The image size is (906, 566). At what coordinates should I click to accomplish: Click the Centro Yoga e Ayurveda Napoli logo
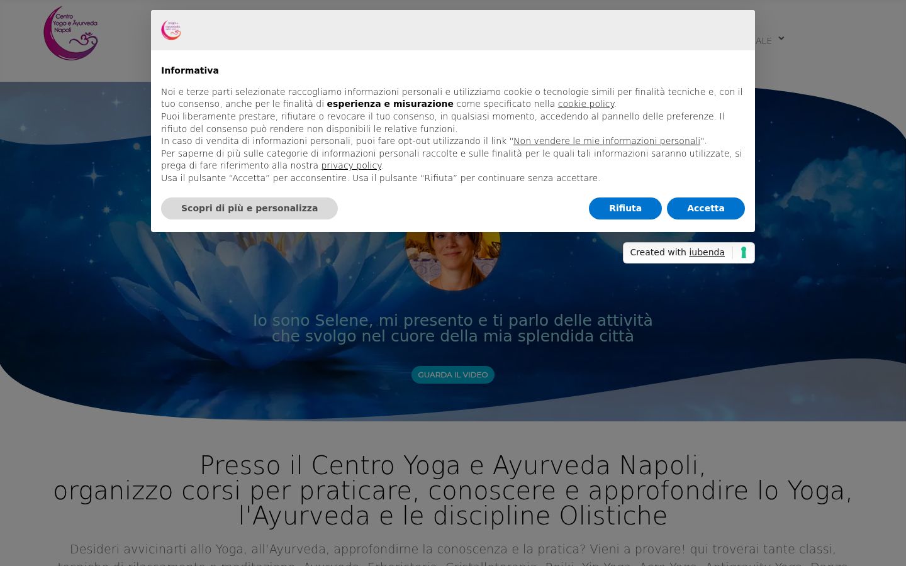[71, 33]
